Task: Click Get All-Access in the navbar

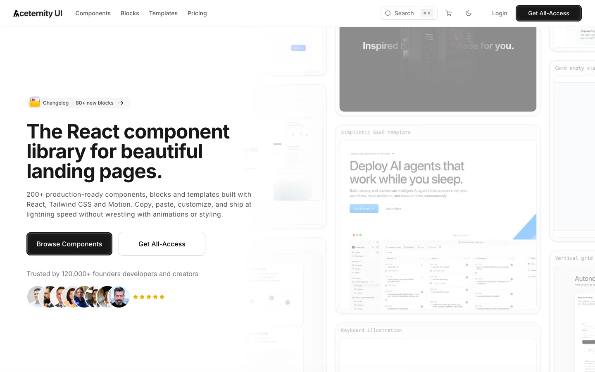Action: 549,13
